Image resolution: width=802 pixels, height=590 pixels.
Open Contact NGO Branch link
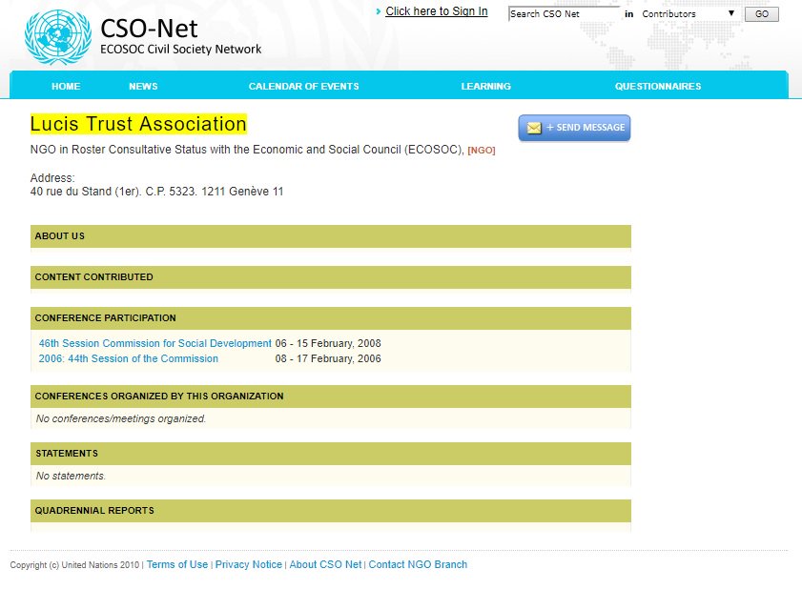click(x=418, y=564)
